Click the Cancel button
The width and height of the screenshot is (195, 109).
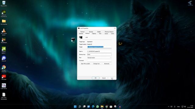(x=104, y=78)
